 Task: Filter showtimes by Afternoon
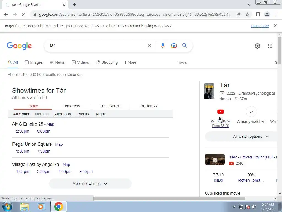(x=63, y=114)
